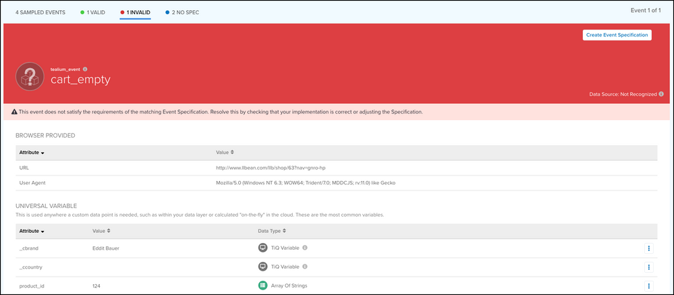This screenshot has width=674, height=295.
Task: Click info icon after _ccountry TiQ Variable
Action: tap(306, 267)
